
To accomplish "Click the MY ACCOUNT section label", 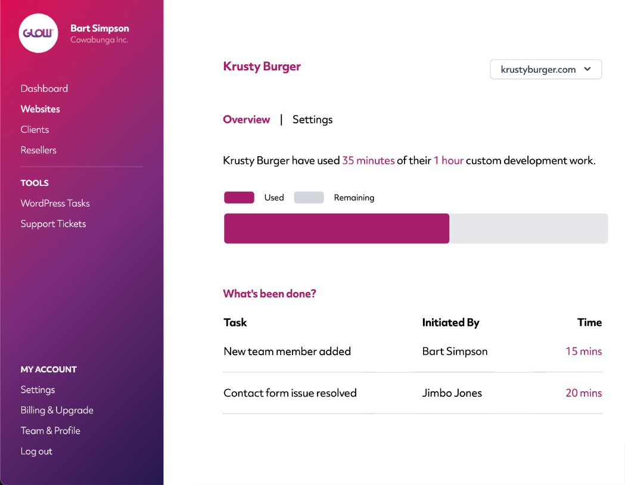I will coord(49,369).
